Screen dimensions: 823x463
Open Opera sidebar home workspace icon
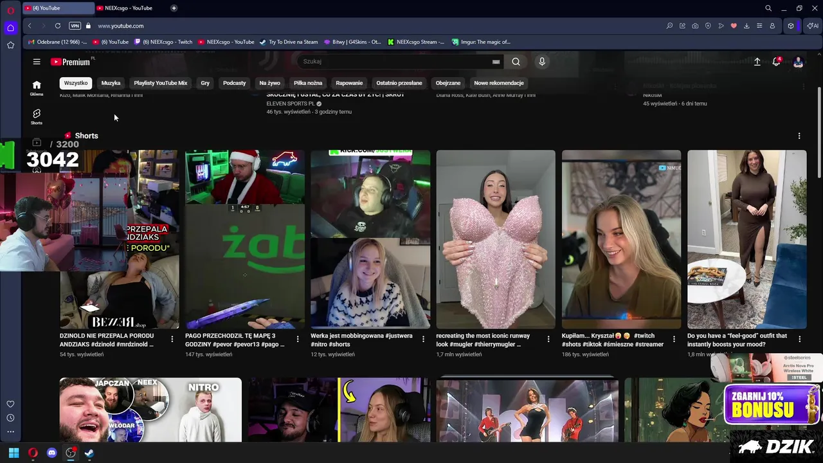pos(10,28)
